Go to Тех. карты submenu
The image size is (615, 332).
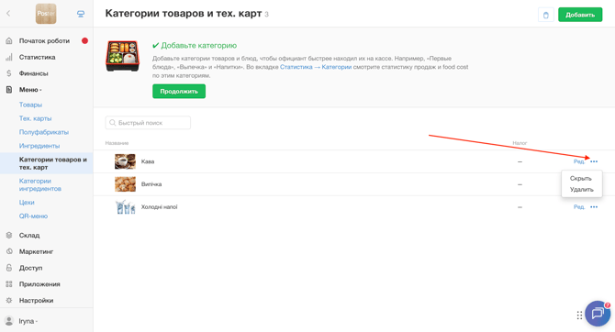(x=35, y=118)
